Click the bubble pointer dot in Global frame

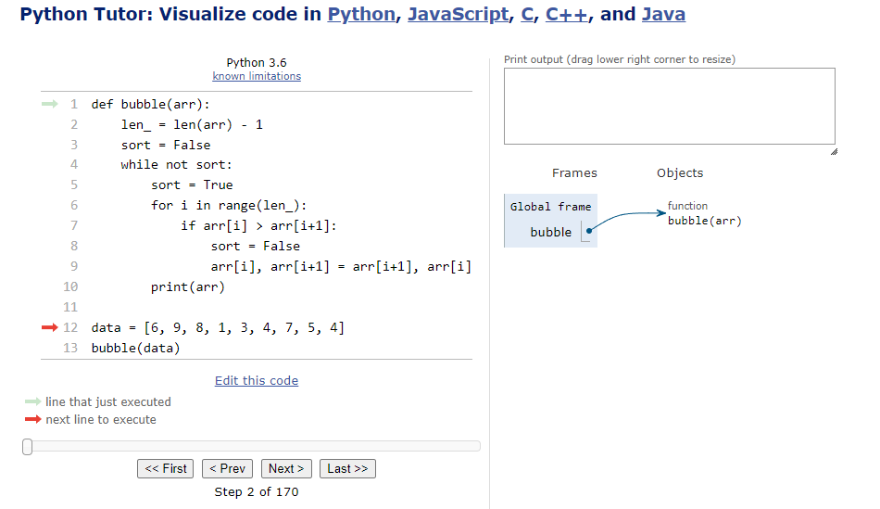pyautogui.click(x=589, y=230)
